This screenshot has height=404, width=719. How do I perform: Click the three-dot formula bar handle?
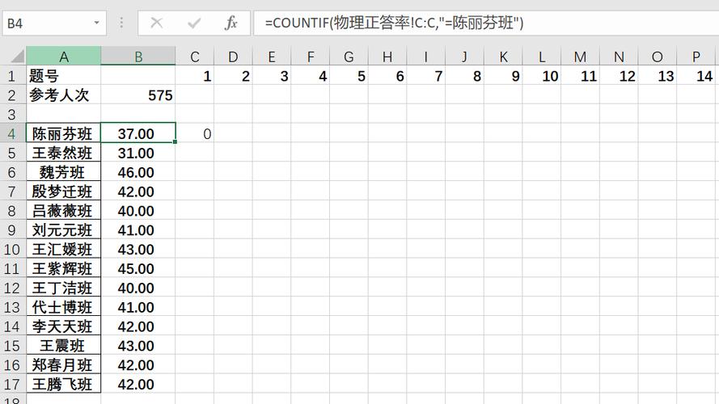[121, 23]
